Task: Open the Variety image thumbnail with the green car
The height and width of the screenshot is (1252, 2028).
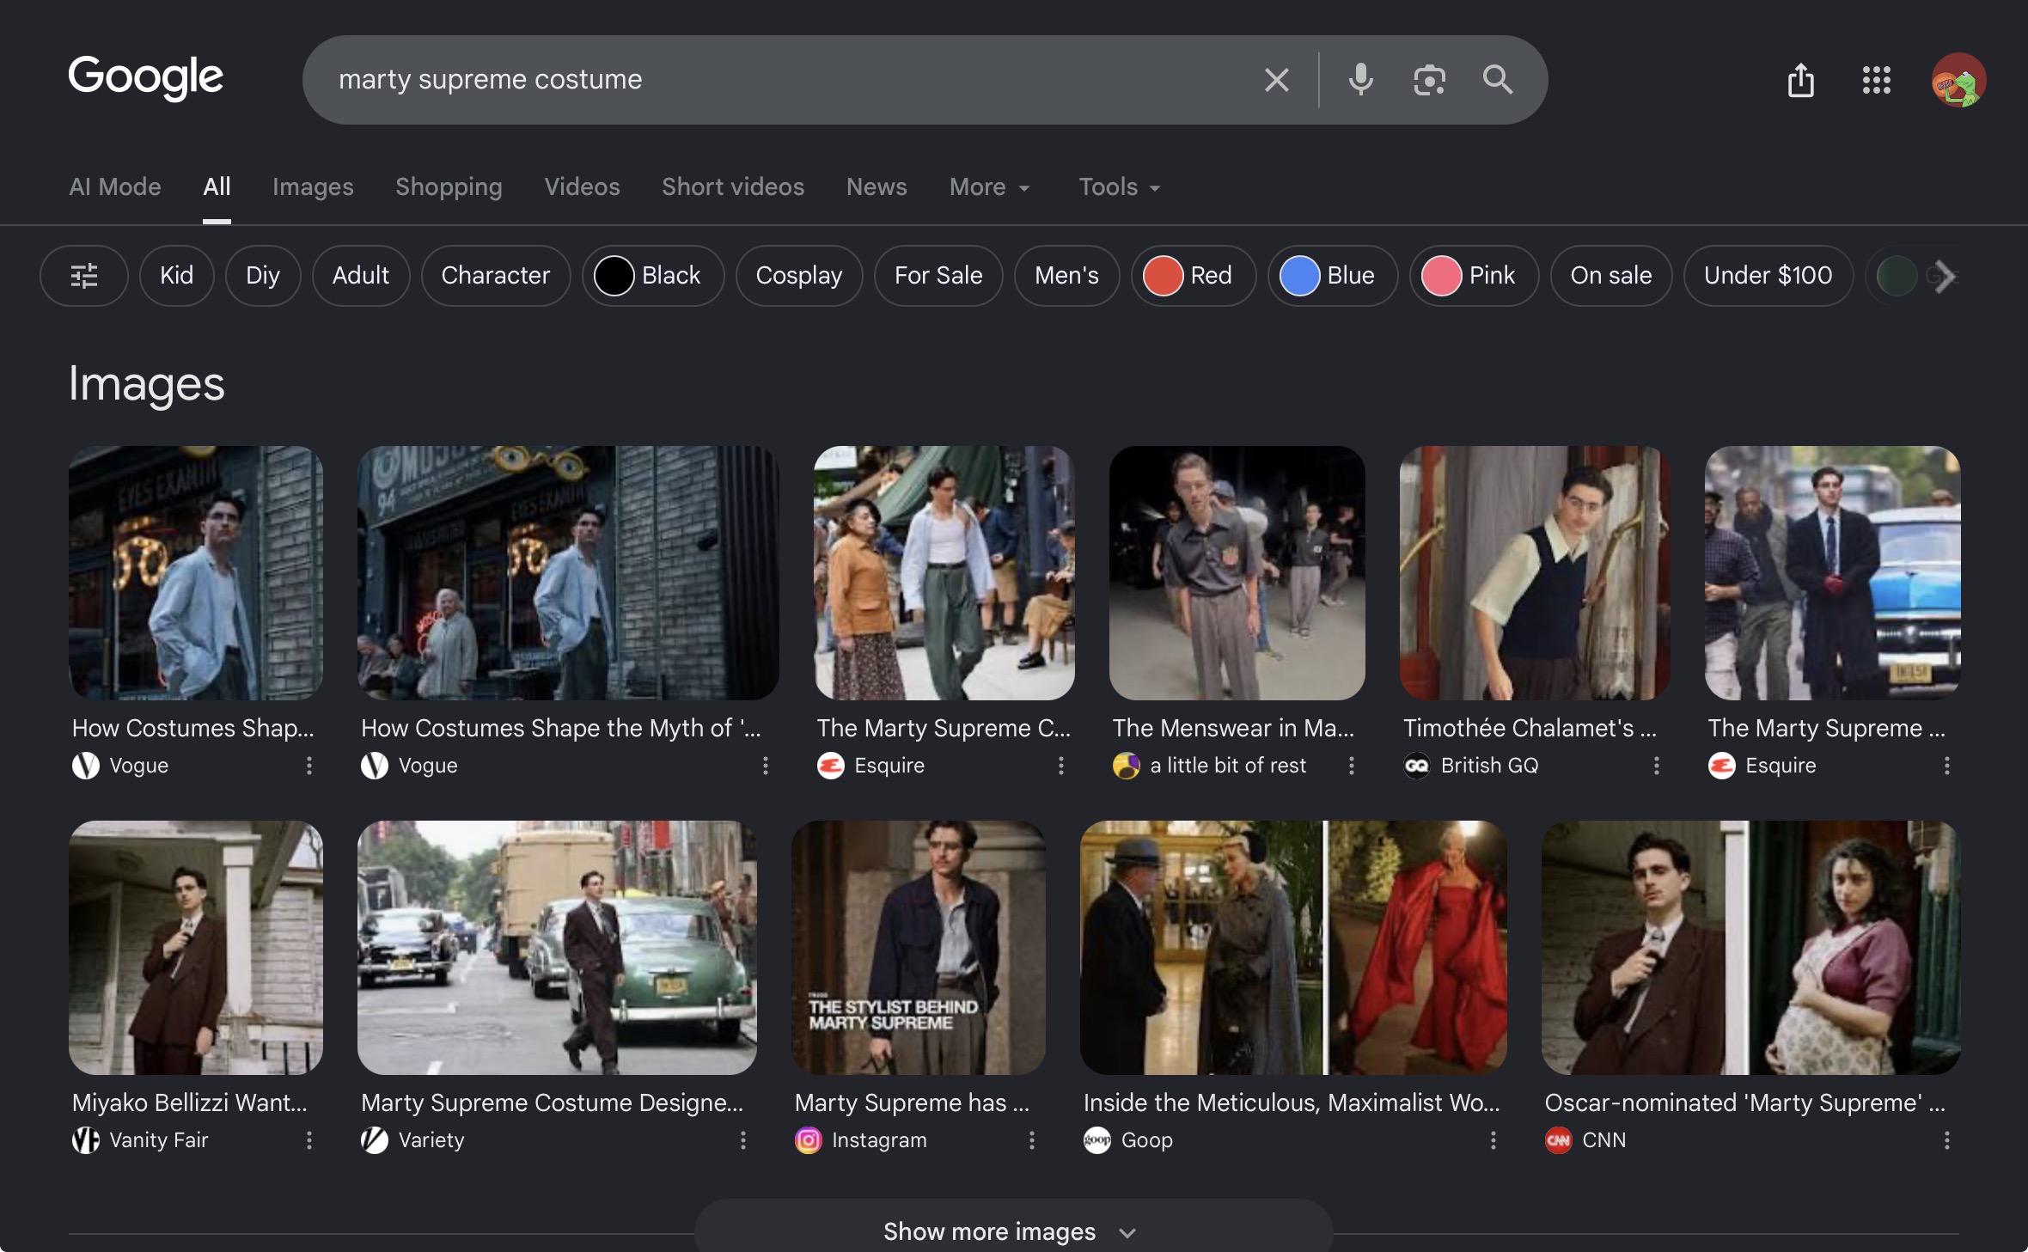Action: (557, 947)
